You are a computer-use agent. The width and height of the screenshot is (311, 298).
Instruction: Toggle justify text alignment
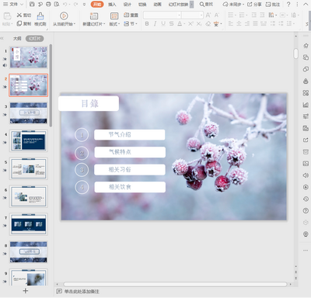pos(255,24)
